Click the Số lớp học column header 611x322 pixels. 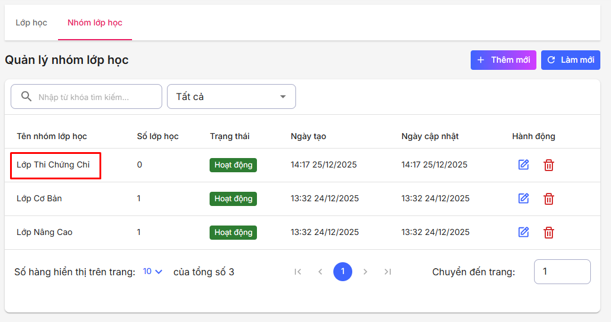click(x=158, y=136)
